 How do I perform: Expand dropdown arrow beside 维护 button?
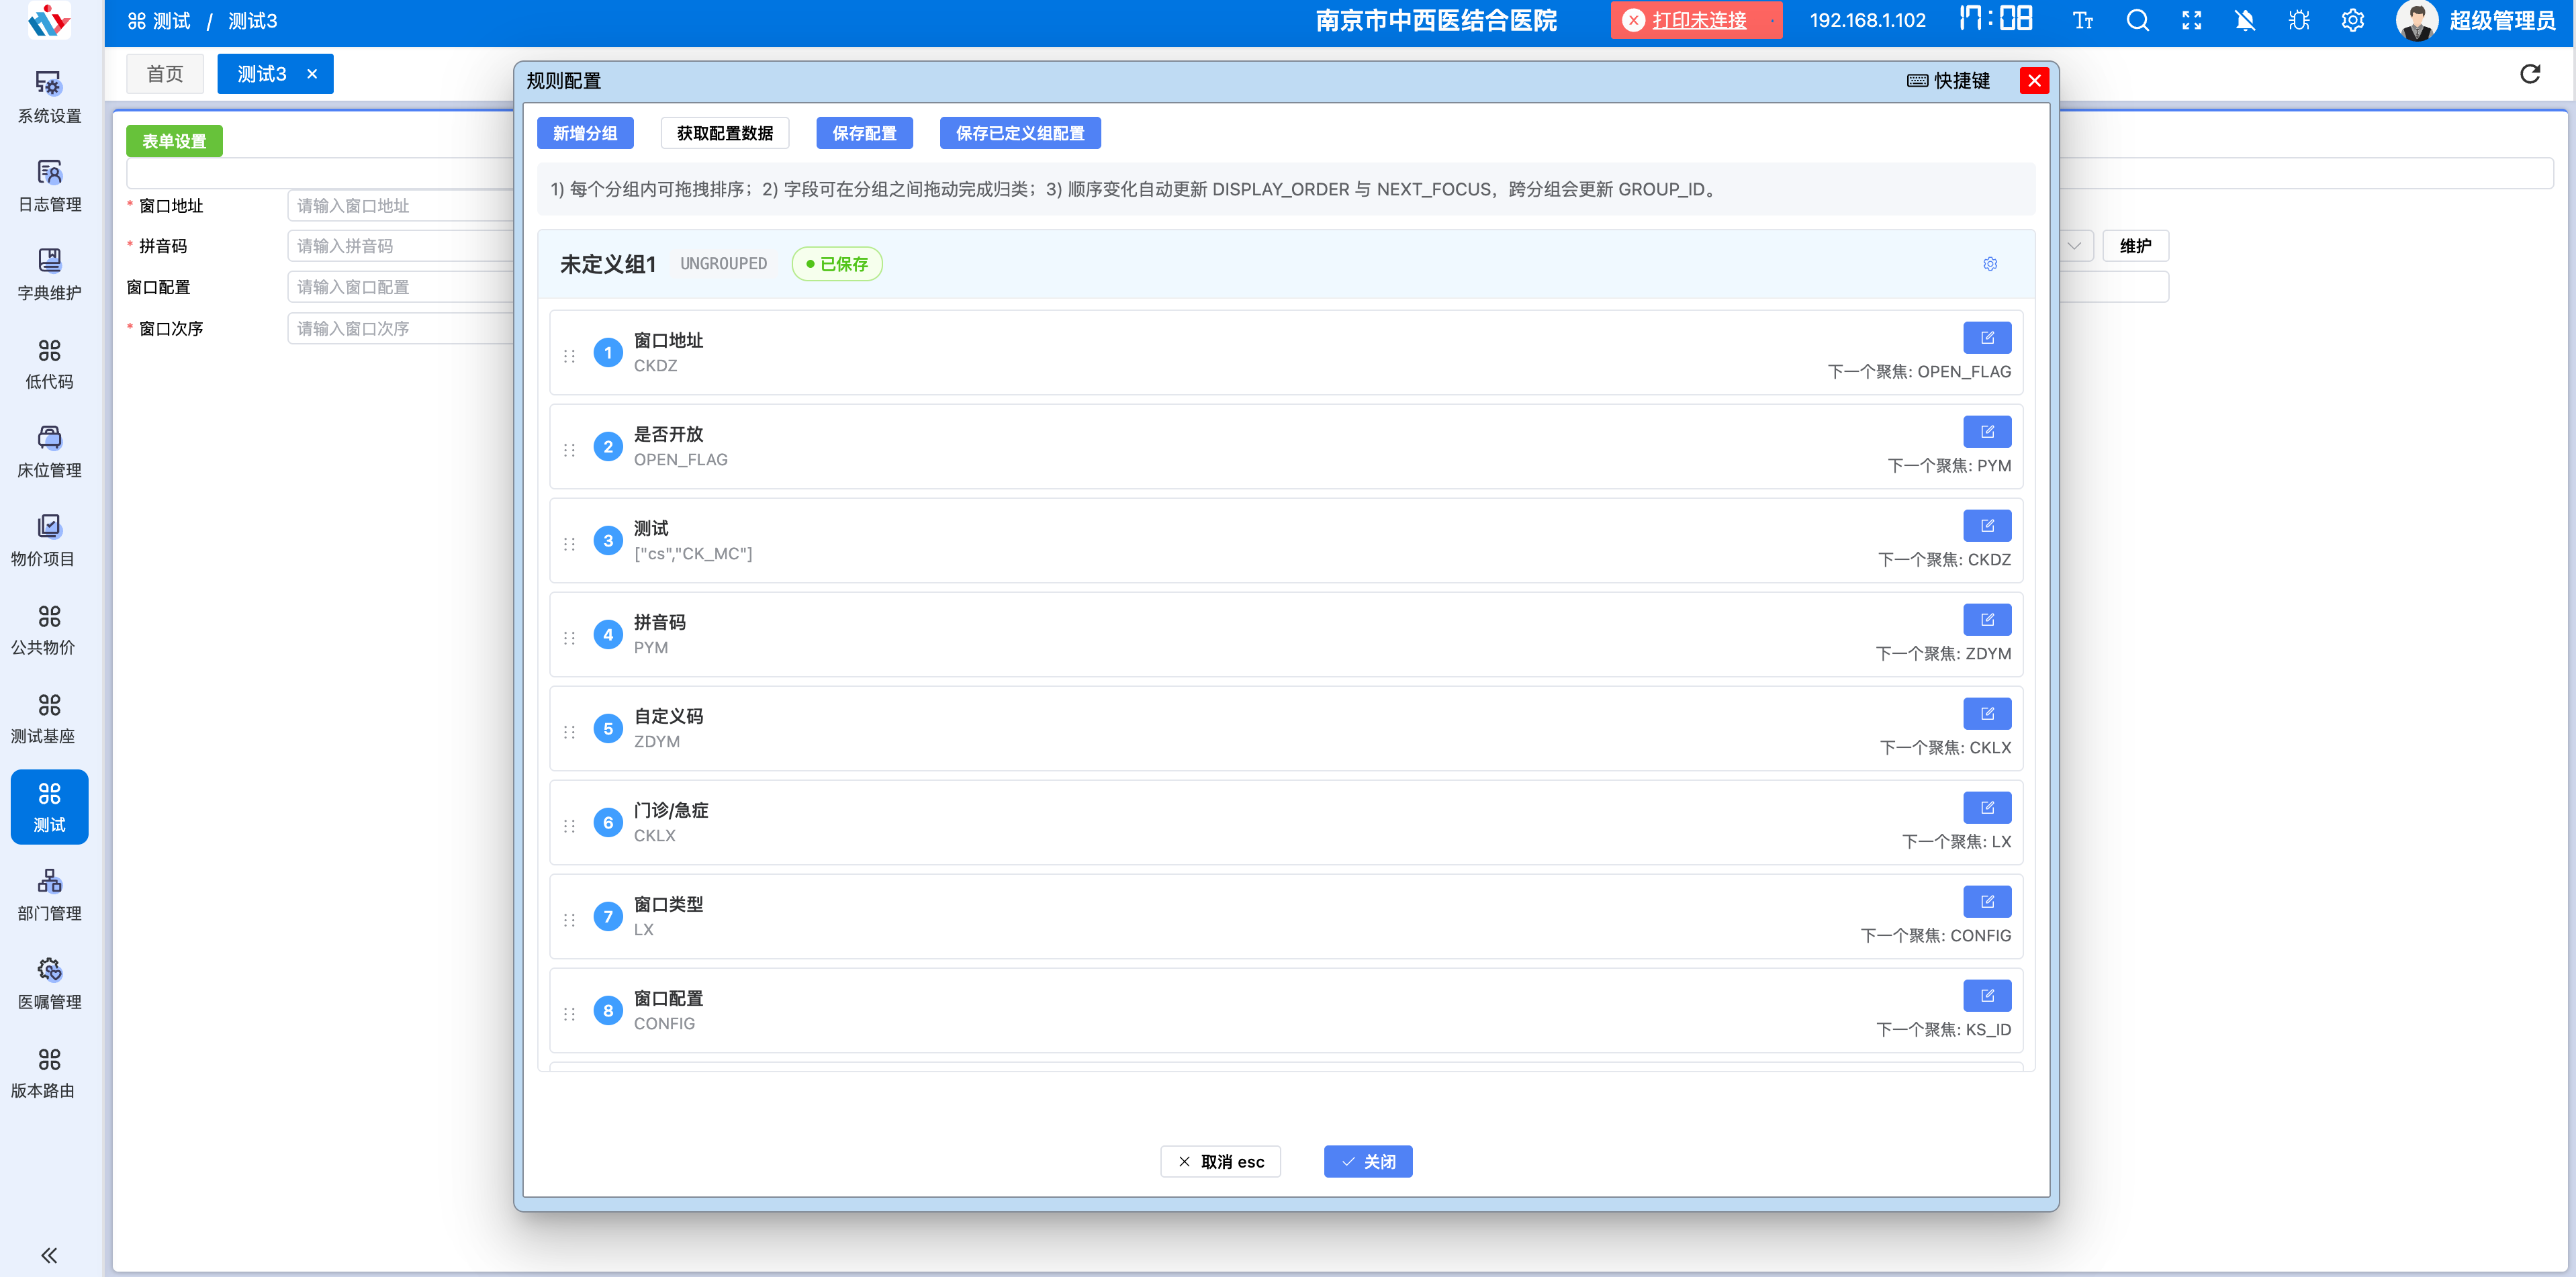[2074, 246]
